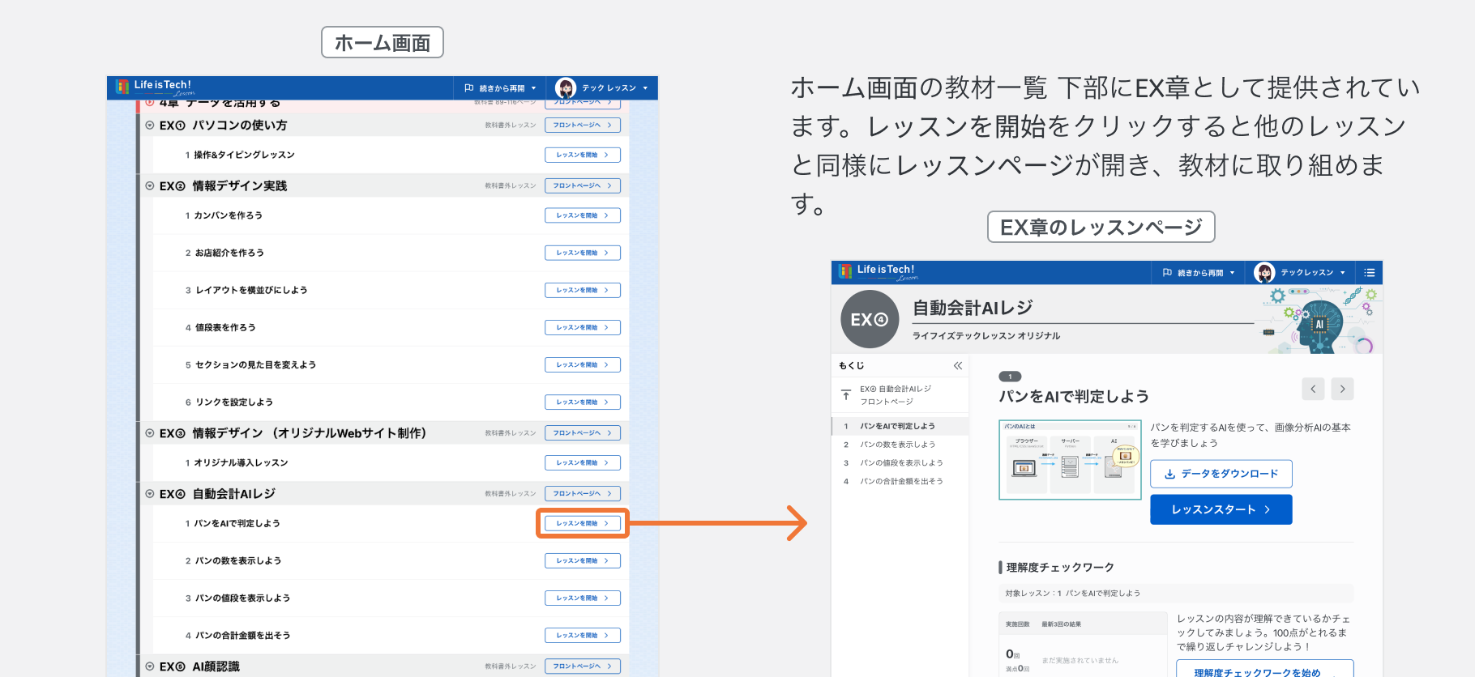Open 続きから再開 dropdown on lesson page
The image size is (1475, 677).
click(1198, 273)
